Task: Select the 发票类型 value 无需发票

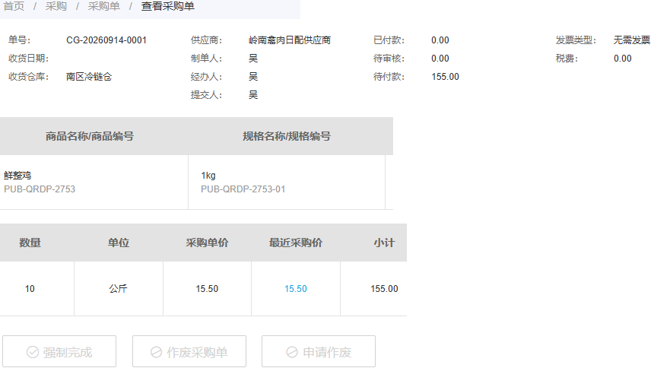Action: pyautogui.click(x=632, y=40)
